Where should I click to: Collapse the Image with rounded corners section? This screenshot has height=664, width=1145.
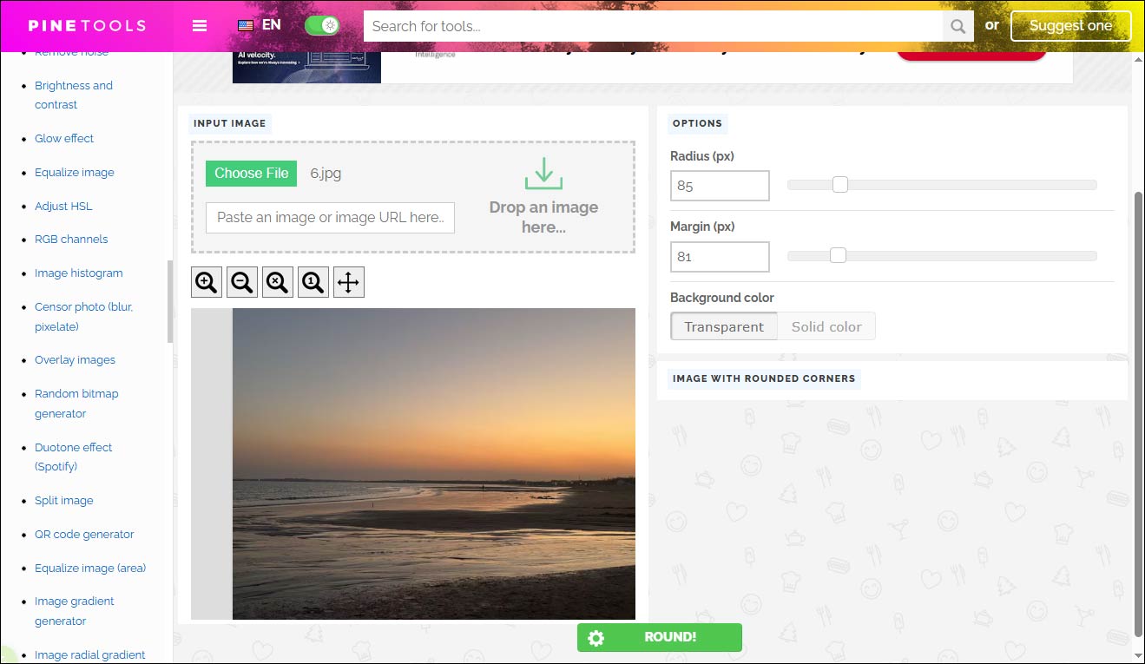pyautogui.click(x=764, y=378)
